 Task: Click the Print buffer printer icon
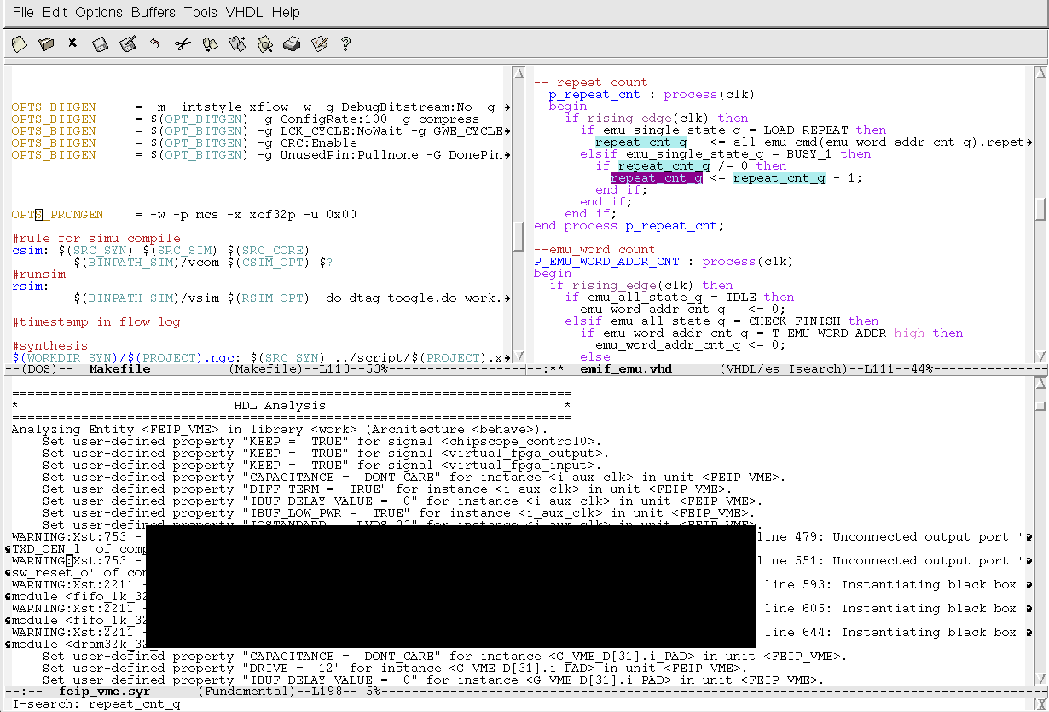(292, 43)
